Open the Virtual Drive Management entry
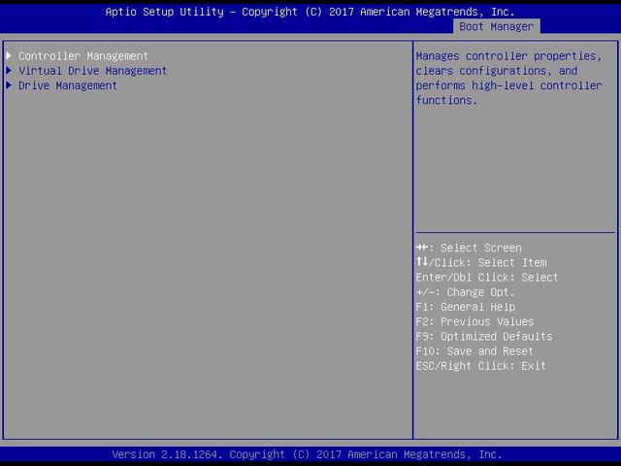 [92, 71]
